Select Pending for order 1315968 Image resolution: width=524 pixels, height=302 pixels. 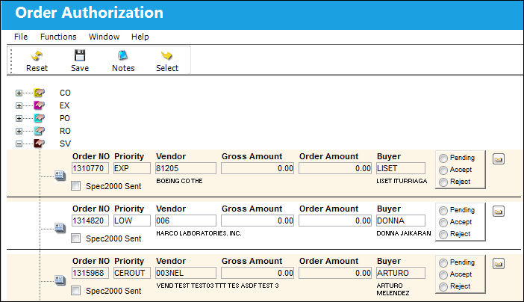pyautogui.click(x=443, y=262)
